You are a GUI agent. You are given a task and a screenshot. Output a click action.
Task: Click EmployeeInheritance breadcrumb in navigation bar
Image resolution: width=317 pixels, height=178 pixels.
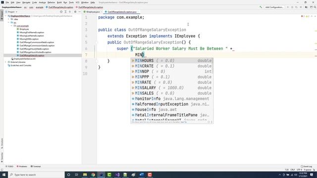tap(11, 7)
